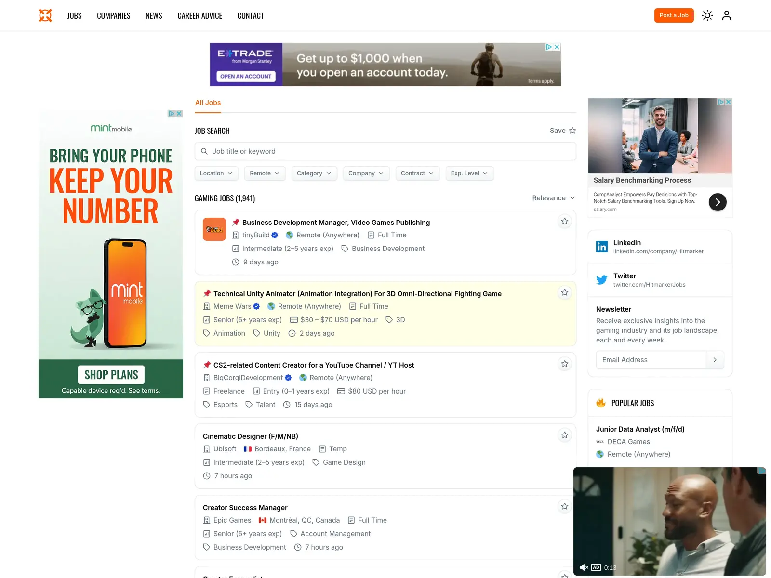The height and width of the screenshot is (578, 771).
Task: Click the Save search star icon
Action: (x=572, y=131)
